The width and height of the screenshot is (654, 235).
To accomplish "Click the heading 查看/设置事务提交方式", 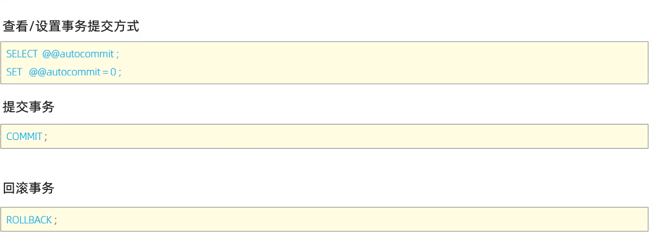I will tap(71, 26).
